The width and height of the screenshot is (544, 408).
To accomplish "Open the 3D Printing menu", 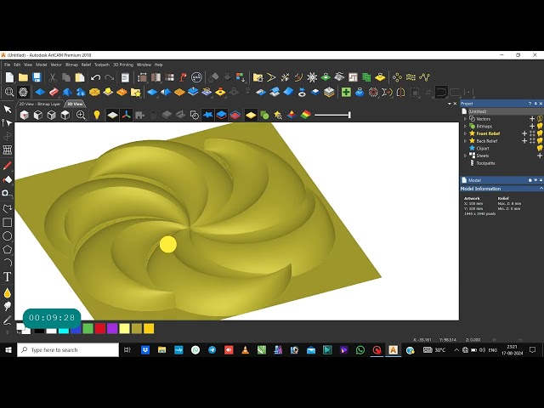I will [x=123, y=65].
